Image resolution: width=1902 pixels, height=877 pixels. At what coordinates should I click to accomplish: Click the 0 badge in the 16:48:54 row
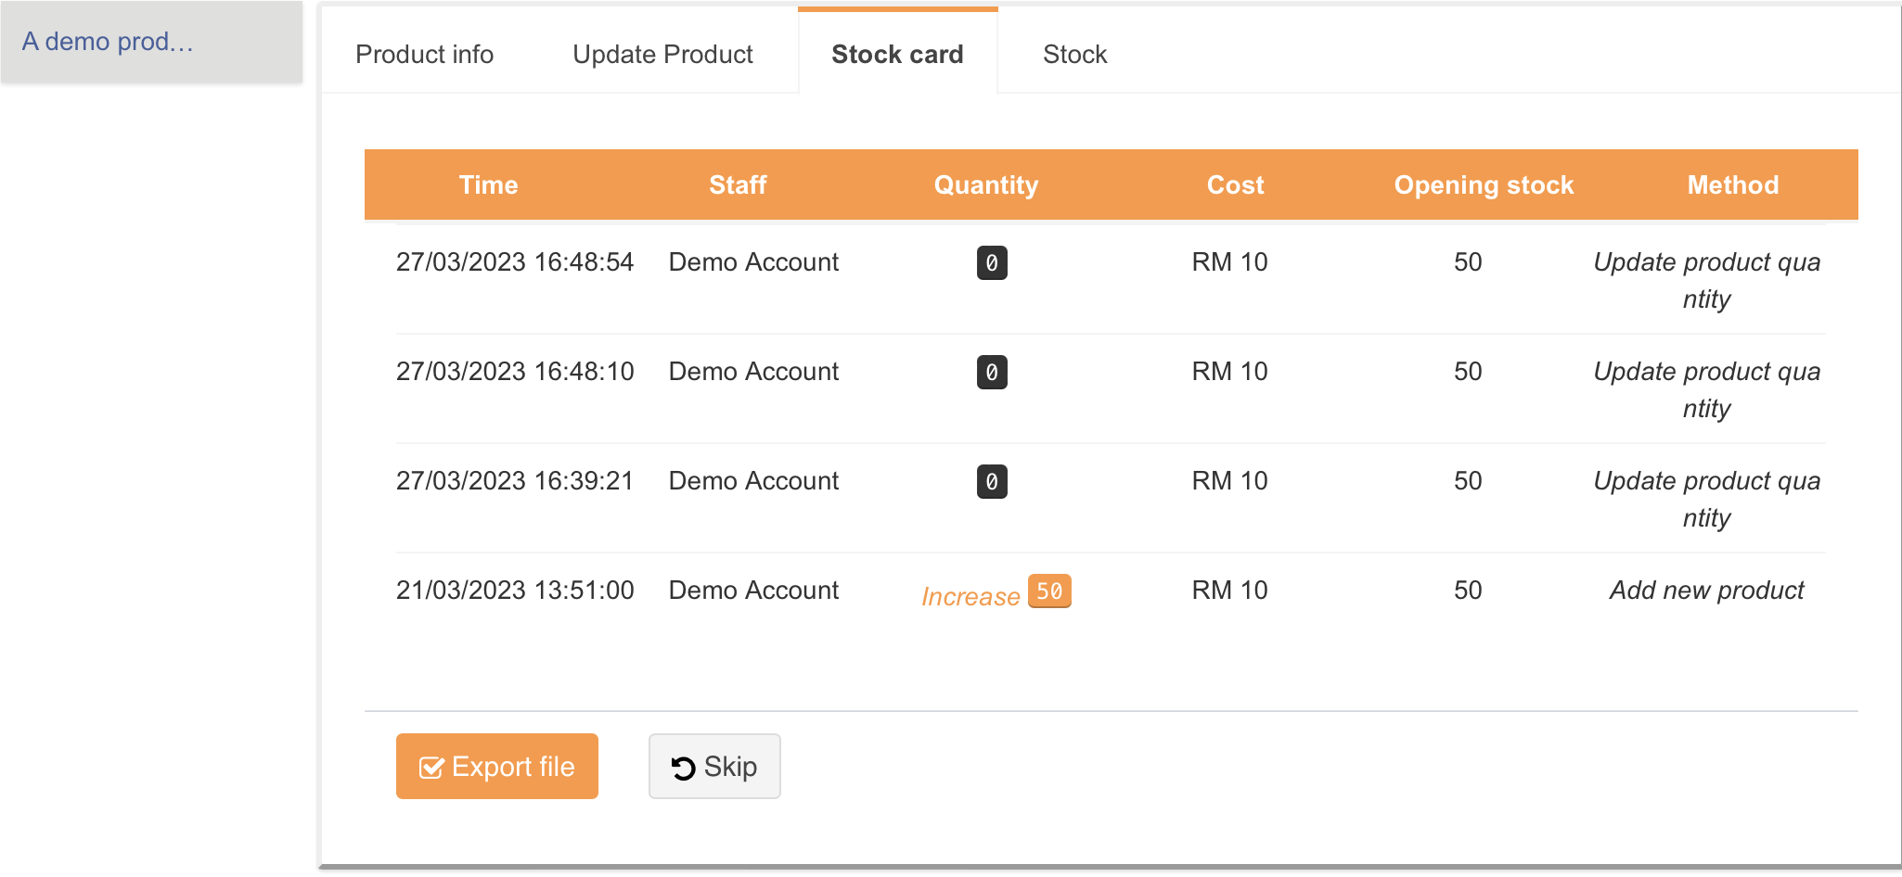click(x=992, y=263)
